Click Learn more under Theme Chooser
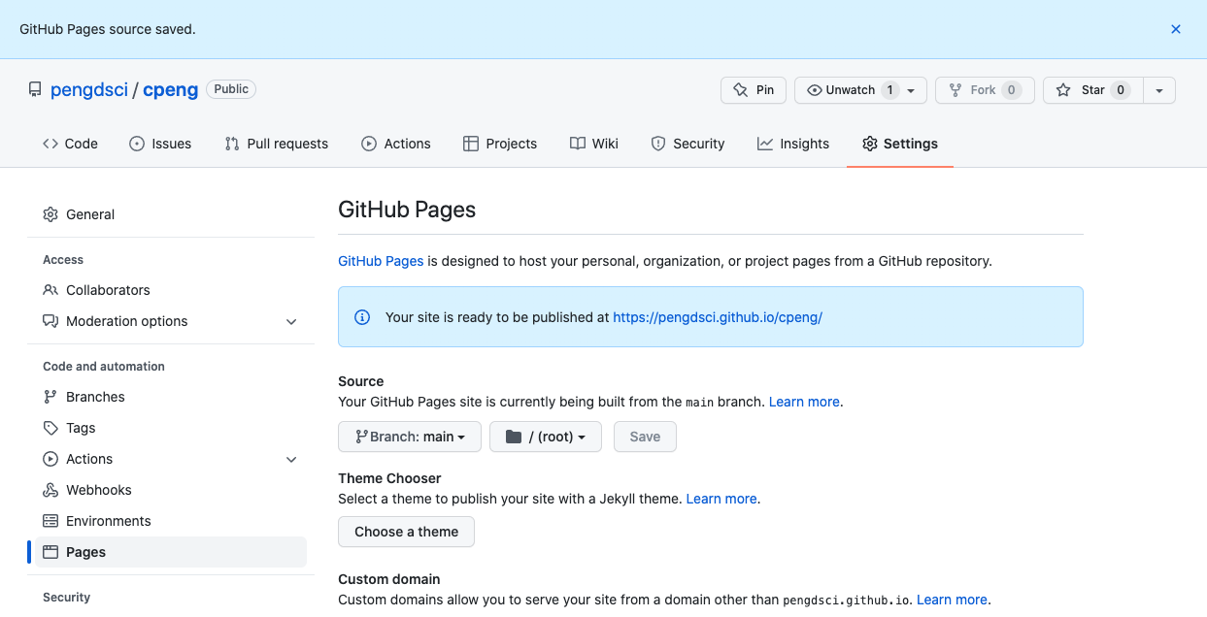The width and height of the screenshot is (1207, 617). 721,499
